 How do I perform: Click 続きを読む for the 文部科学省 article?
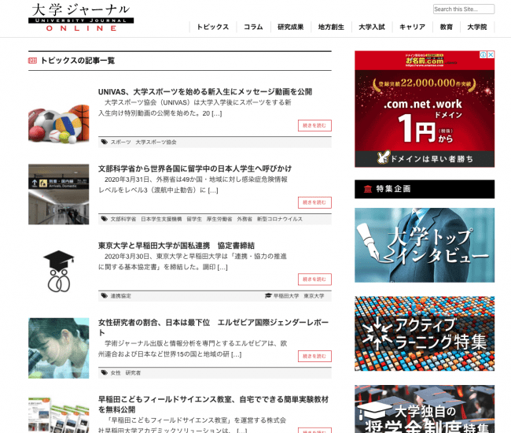(x=314, y=202)
